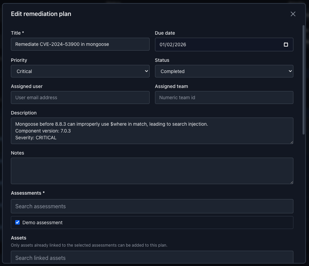Focus the Search assessments box
This screenshot has width=309, height=266.
152,206
